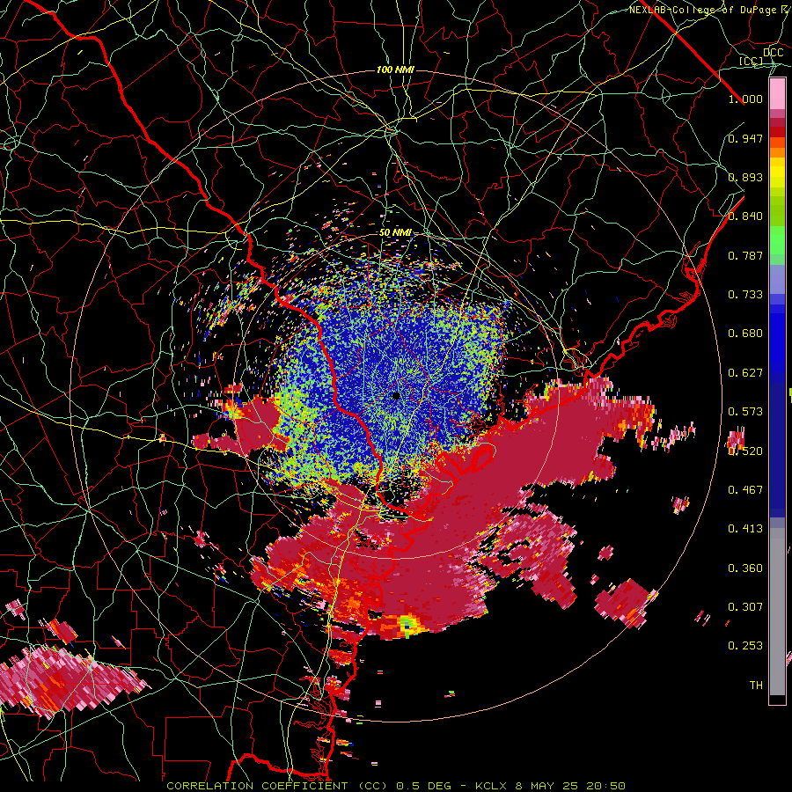Click the 'CORRELATION COEFFICIENT (CC)' caption text
The image size is (792, 792).
(277, 786)
